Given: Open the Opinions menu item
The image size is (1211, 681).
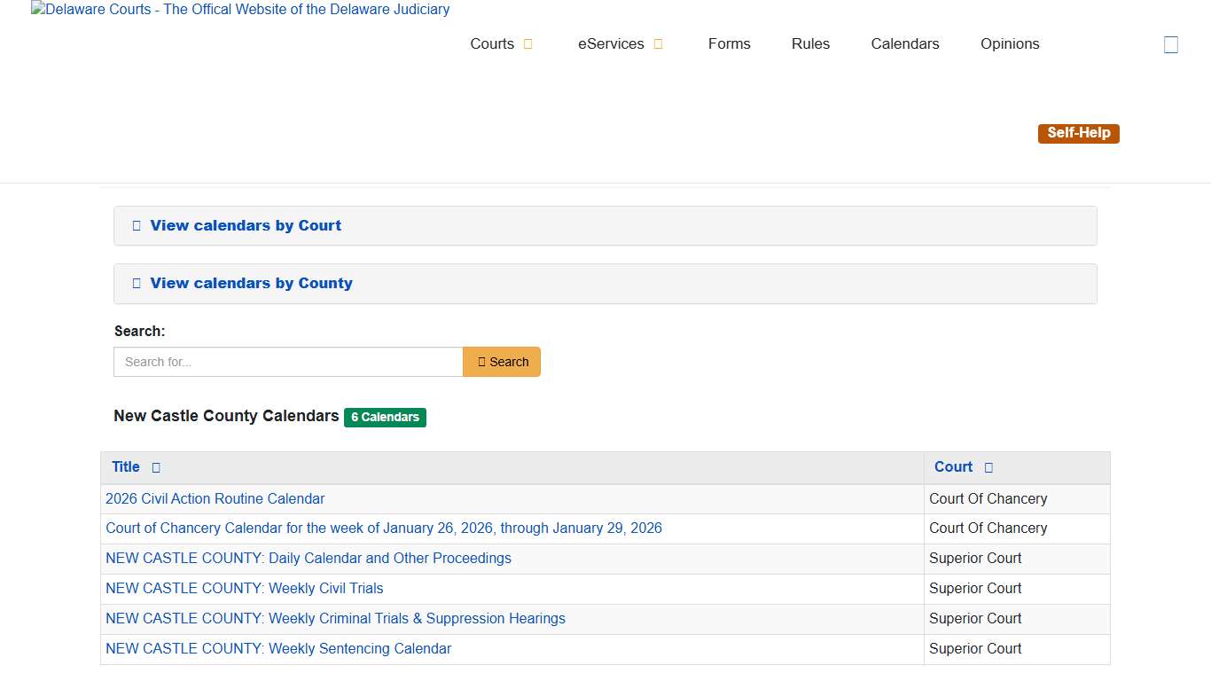Looking at the screenshot, I should tap(1009, 43).
